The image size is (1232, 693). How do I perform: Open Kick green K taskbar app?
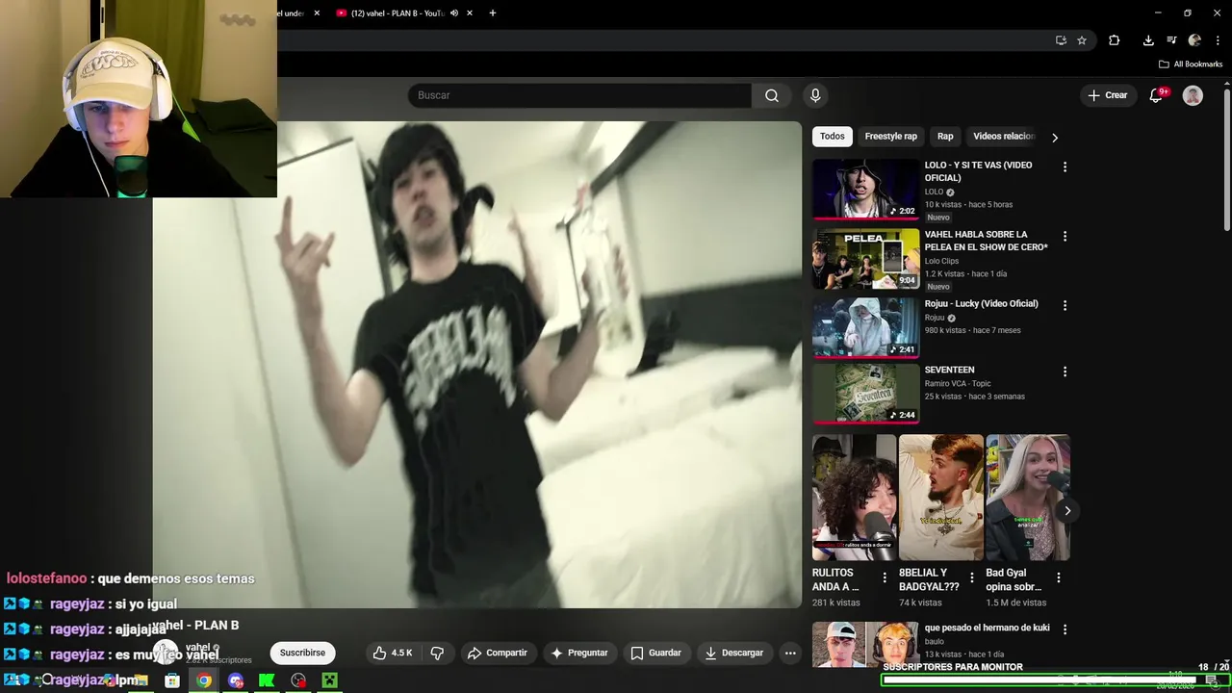point(267,680)
